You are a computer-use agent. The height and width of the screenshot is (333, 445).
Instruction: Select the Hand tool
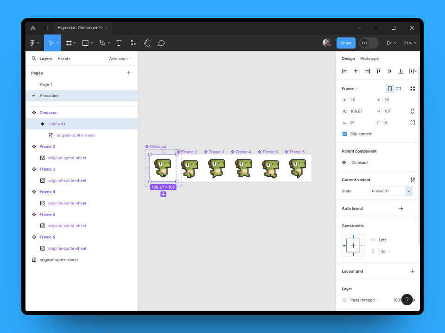[147, 43]
